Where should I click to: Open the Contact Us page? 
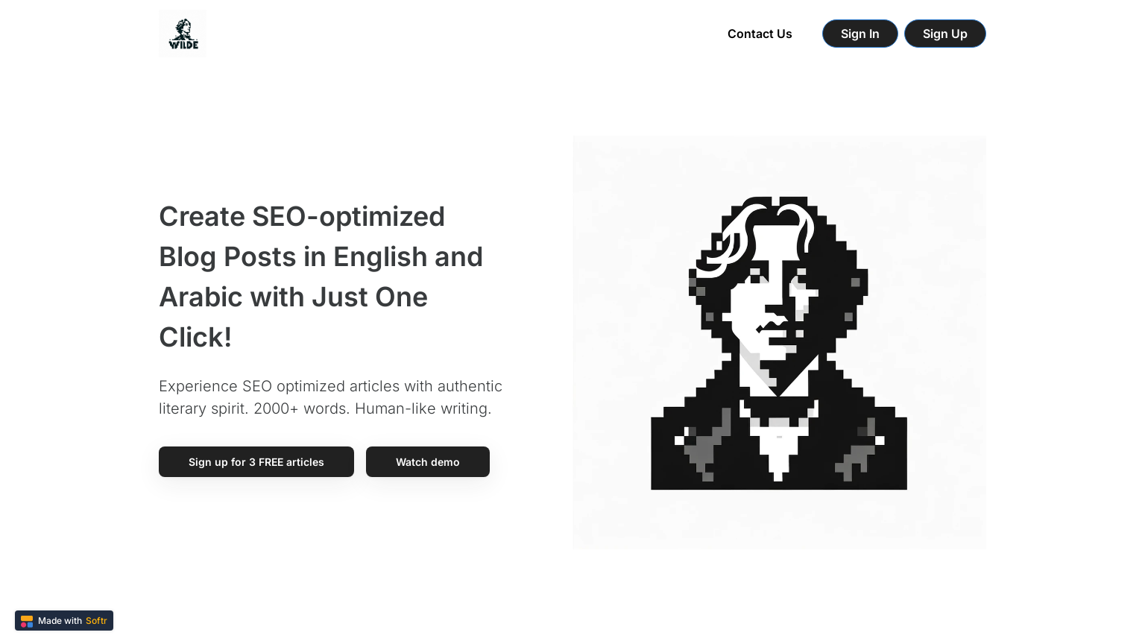tap(760, 34)
